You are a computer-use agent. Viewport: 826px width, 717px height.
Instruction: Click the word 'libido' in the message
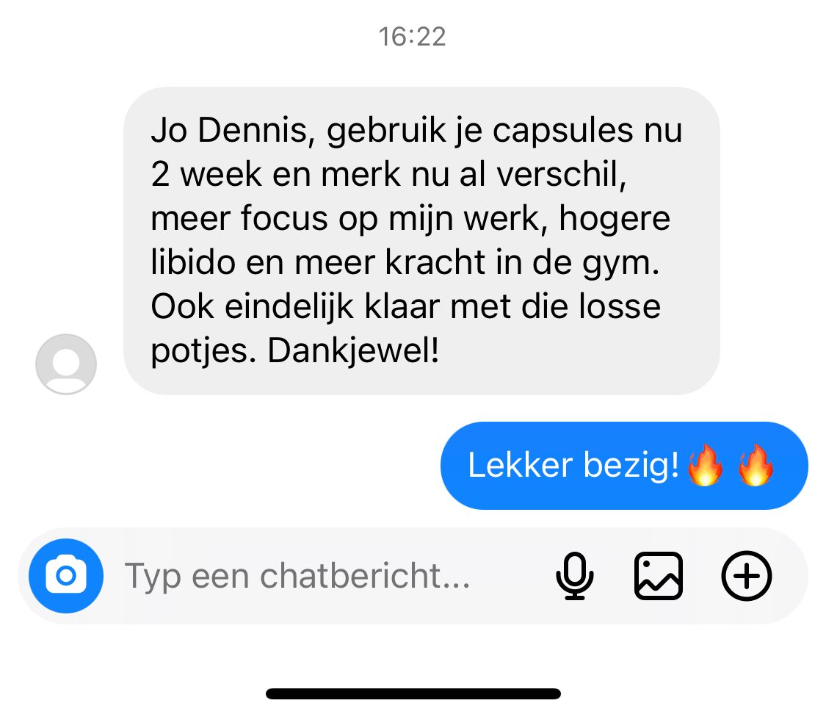pos(193,262)
